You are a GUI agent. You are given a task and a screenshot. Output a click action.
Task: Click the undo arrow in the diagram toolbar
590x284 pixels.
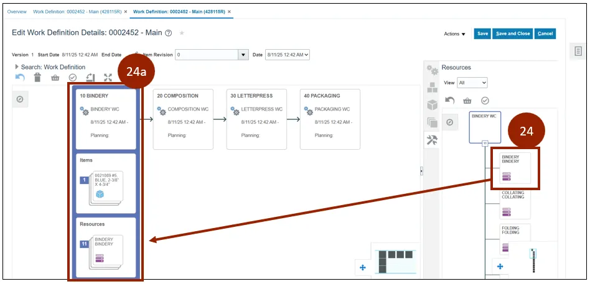[x=20, y=78]
